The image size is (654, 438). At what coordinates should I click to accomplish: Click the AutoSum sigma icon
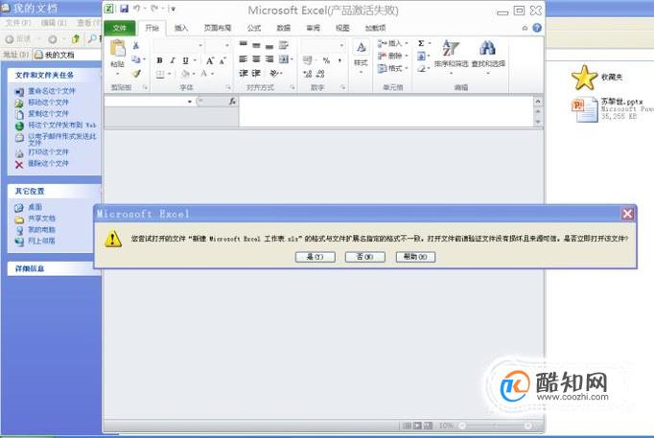tap(421, 43)
